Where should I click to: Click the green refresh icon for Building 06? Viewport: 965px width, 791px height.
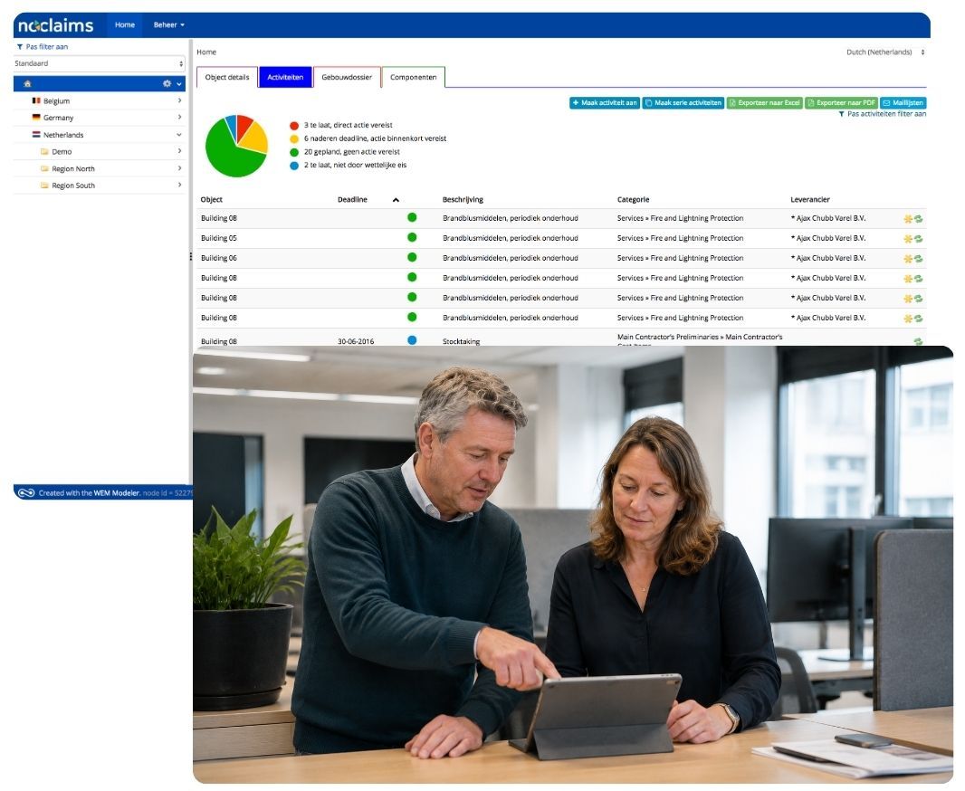918,259
